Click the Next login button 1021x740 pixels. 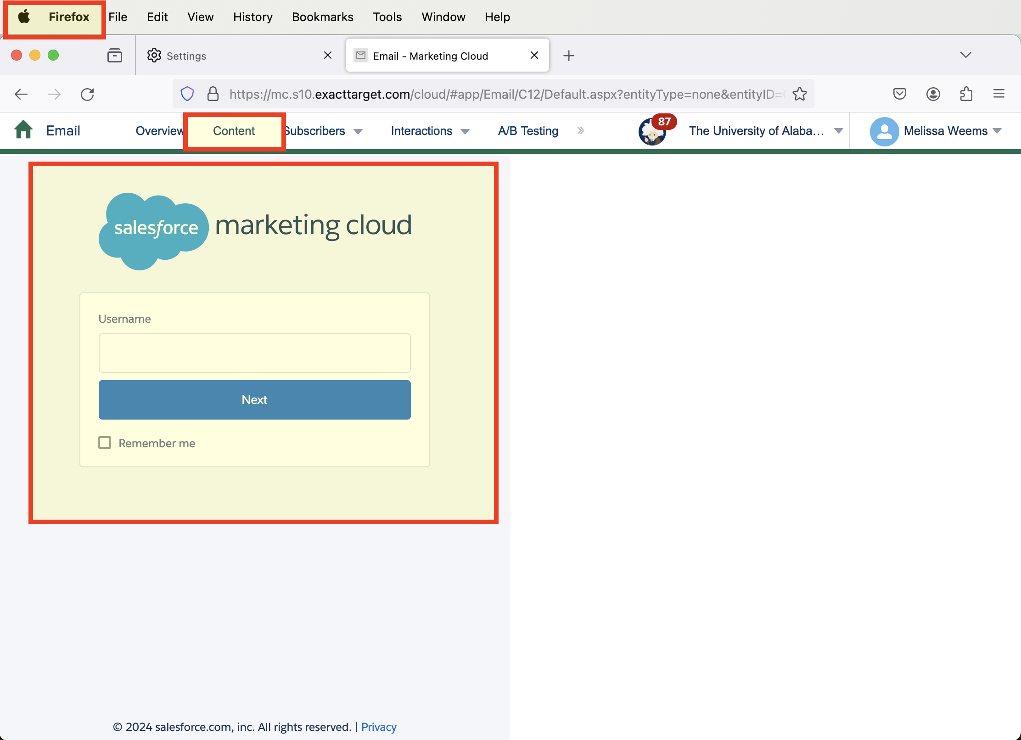[254, 399]
